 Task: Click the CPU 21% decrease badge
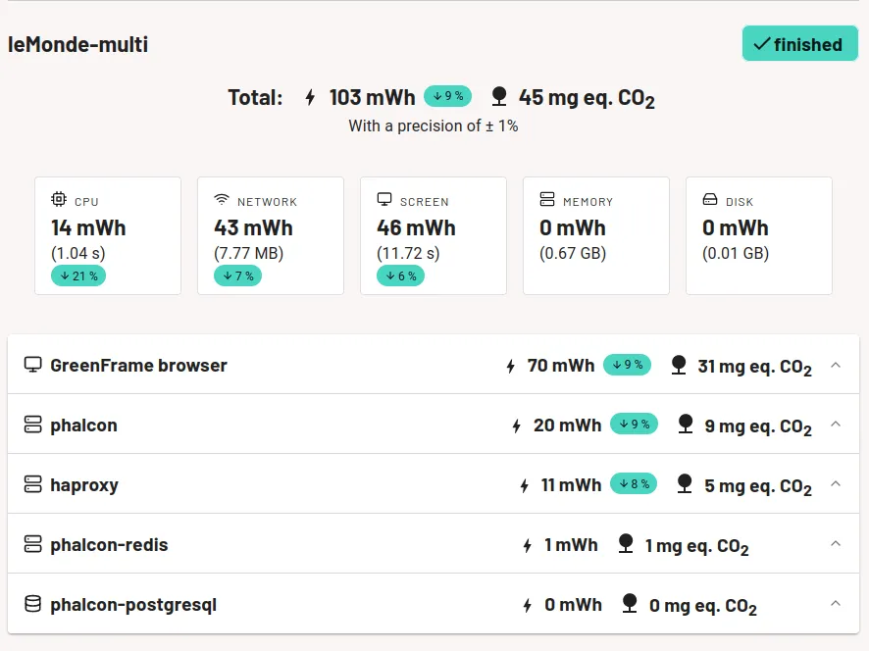click(78, 276)
